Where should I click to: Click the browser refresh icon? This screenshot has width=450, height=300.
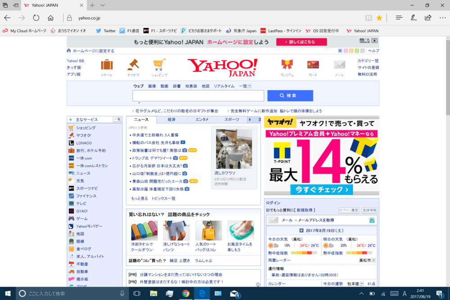click(x=36, y=18)
